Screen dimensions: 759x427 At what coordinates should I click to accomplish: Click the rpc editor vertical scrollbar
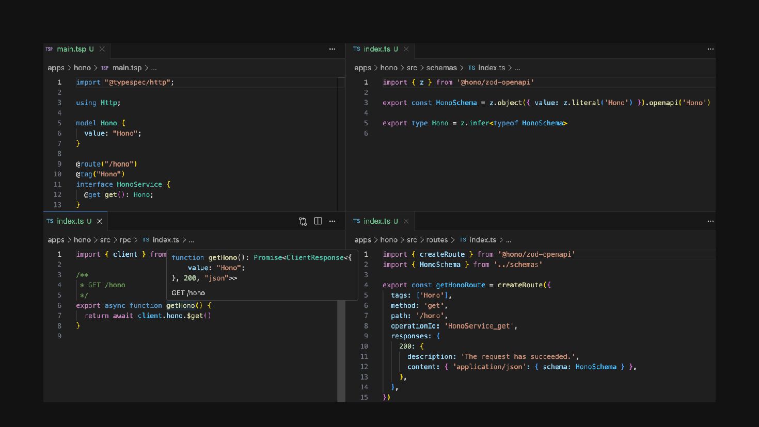pyautogui.click(x=341, y=351)
